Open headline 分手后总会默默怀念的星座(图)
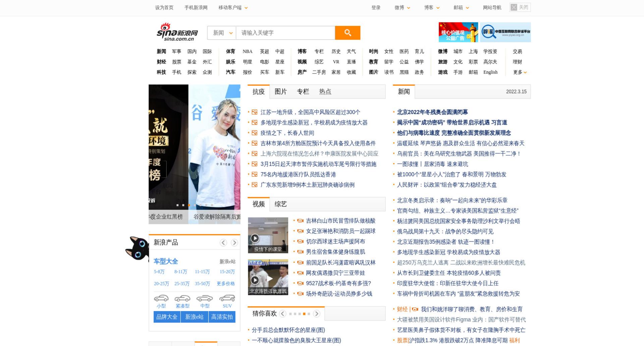Image resolution: width=644 pixels, height=346 pixels. point(288,330)
